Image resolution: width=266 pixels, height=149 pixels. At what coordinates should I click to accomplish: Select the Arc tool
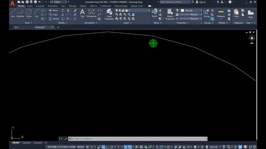[37, 13]
